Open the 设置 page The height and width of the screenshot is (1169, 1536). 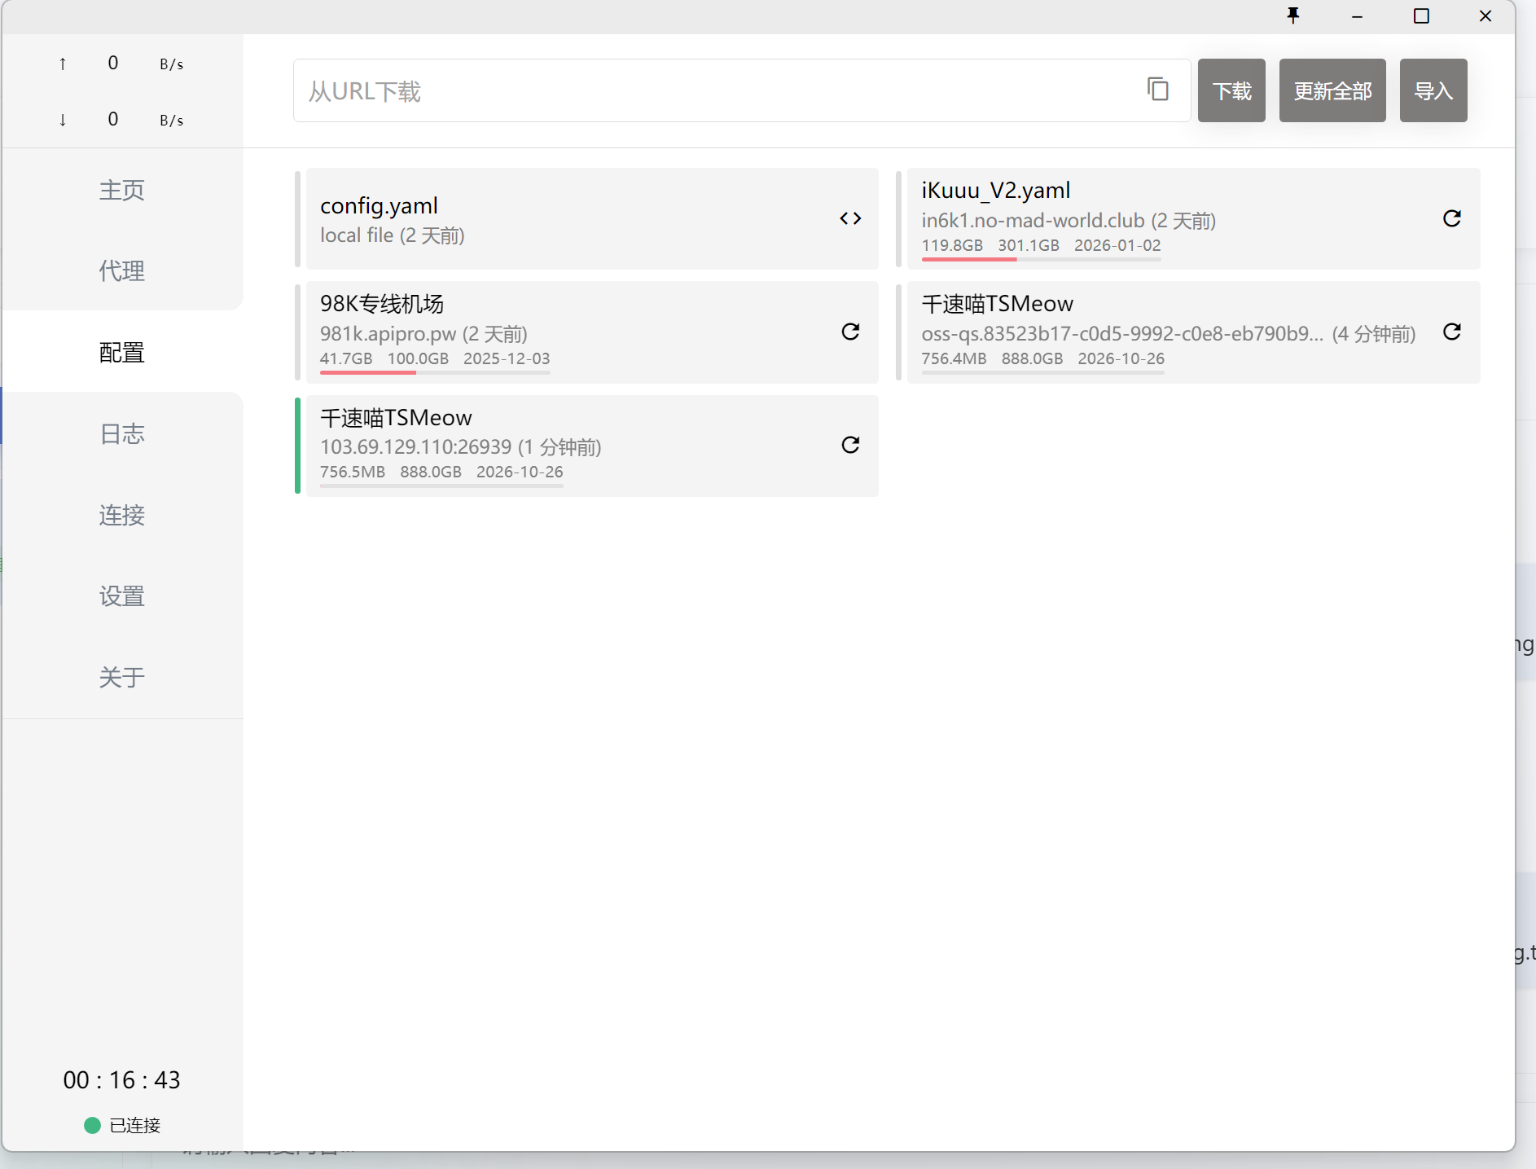122,596
